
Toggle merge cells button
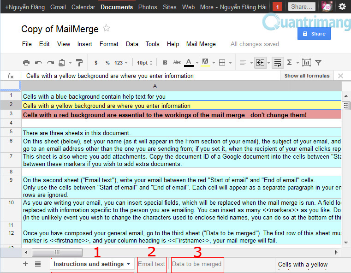[x=260, y=63]
